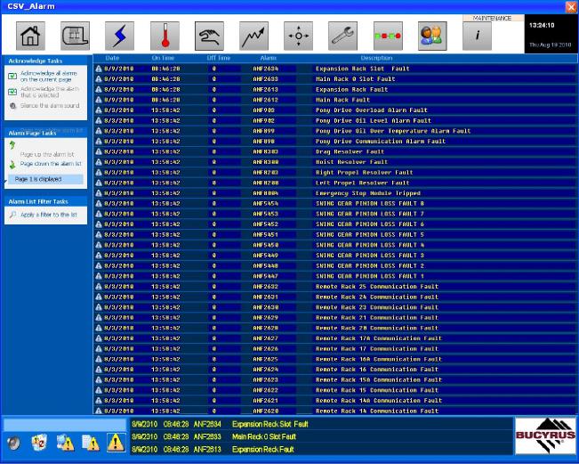Click the 13:24:10 clock display

point(542,26)
